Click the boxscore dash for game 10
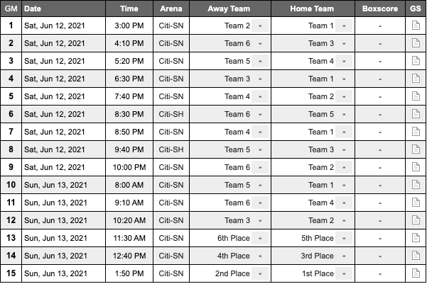The height and width of the screenshot is (284, 427). [x=380, y=185]
